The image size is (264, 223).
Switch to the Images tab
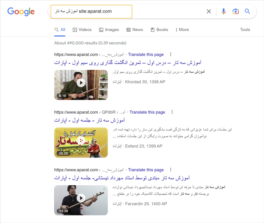click(x=109, y=30)
